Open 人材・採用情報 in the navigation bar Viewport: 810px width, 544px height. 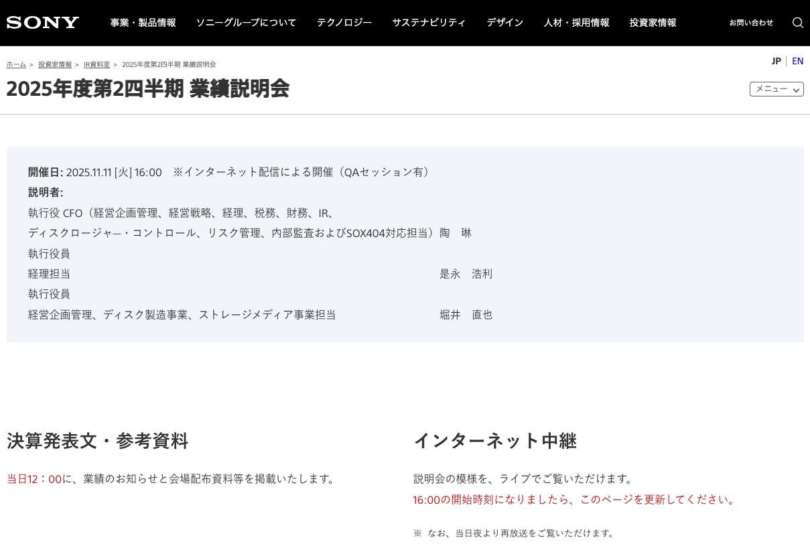[x=576, y=23]
